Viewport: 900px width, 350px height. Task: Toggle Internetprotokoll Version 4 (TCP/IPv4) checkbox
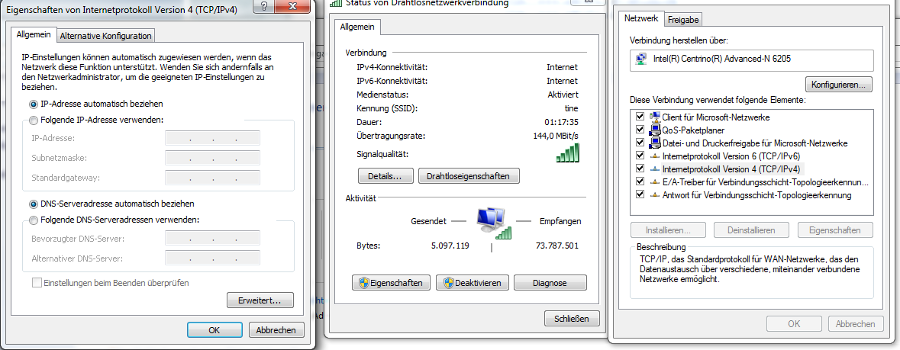(x=640, y=169)
